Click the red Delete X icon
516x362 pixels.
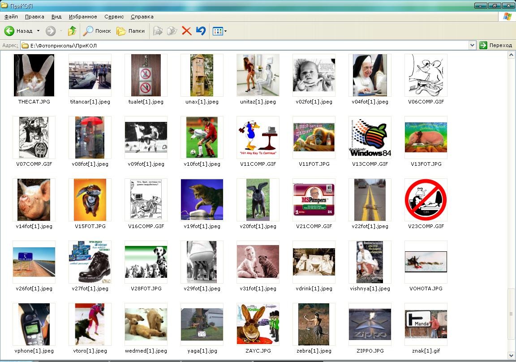(186, 31)
